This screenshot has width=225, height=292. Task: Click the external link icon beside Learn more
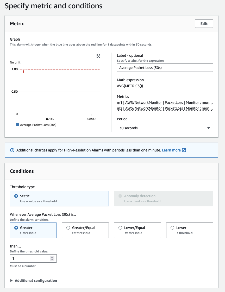(184, 150)
